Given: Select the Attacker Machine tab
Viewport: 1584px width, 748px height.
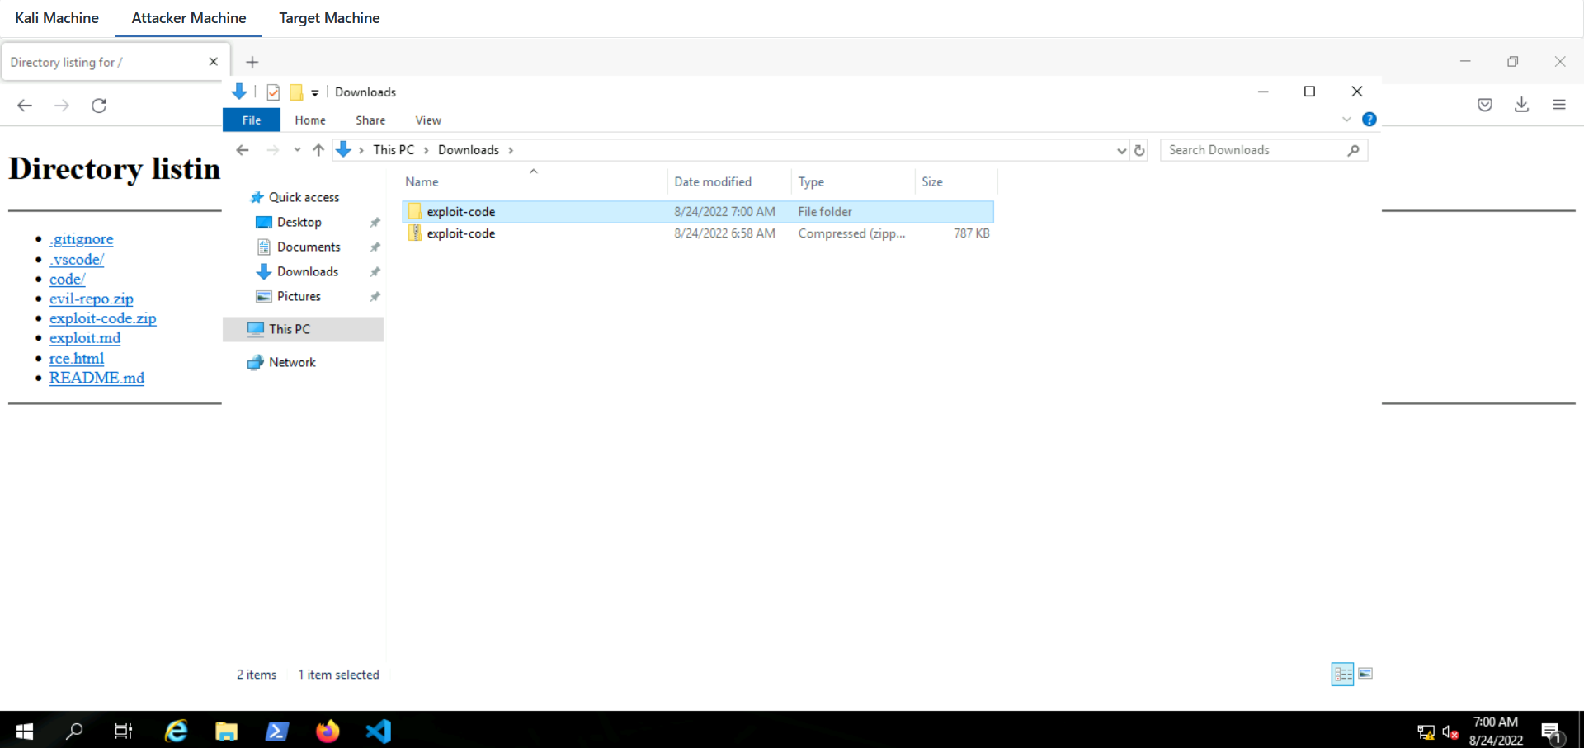Looking at the screenshot, I should click(x=189, y=18).
